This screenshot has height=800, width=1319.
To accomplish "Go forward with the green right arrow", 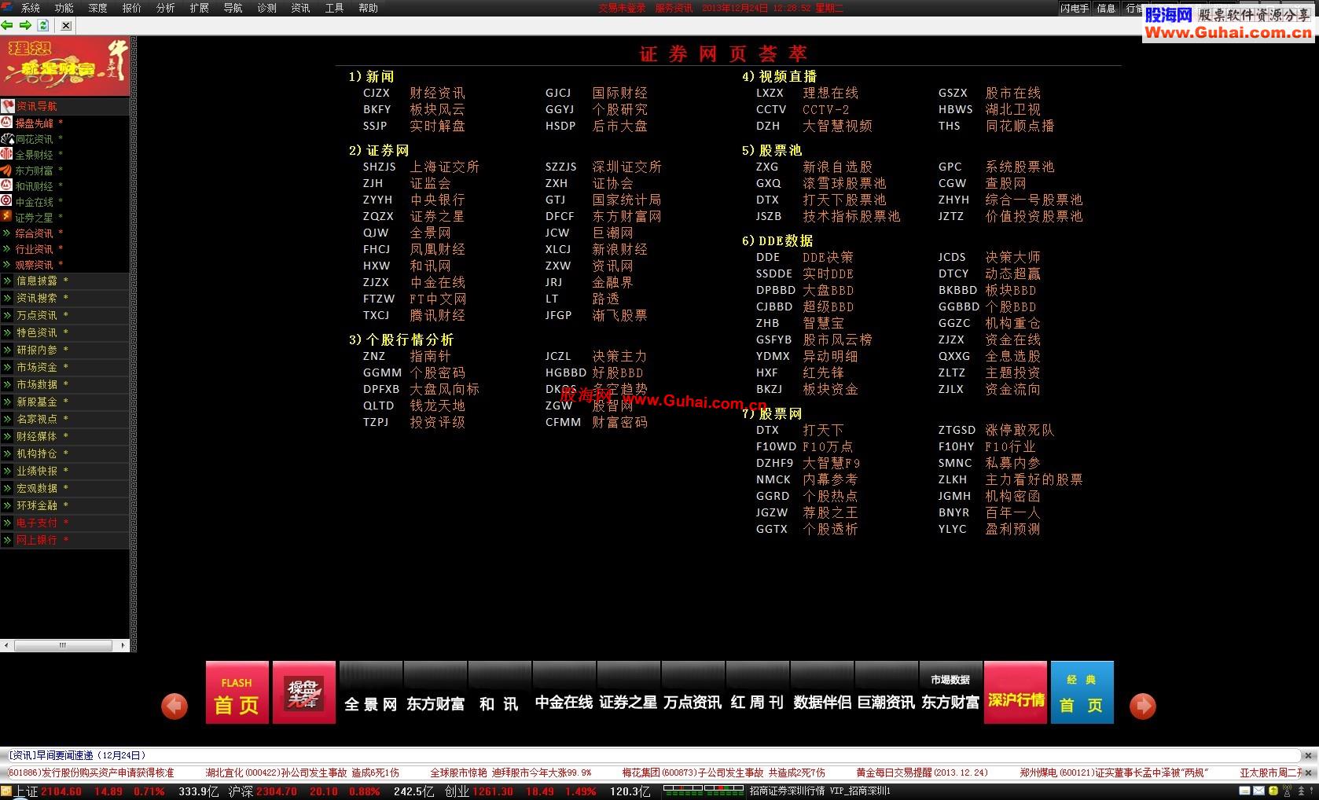I will click(25, 25).
